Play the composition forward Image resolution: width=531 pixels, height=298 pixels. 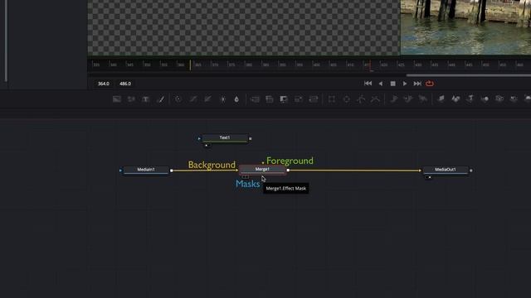[x=405, y=84]
